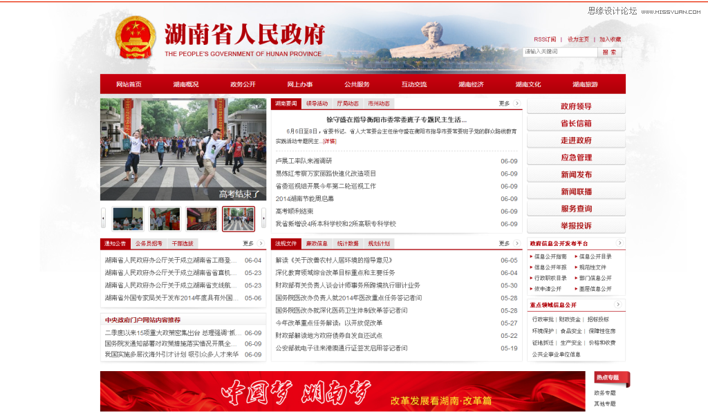Click the red 热点专题 ribbon marker
The image size is (708, 416).
pos(608,376)
